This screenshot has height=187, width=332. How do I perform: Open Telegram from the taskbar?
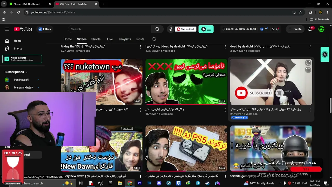pos(198,183)
